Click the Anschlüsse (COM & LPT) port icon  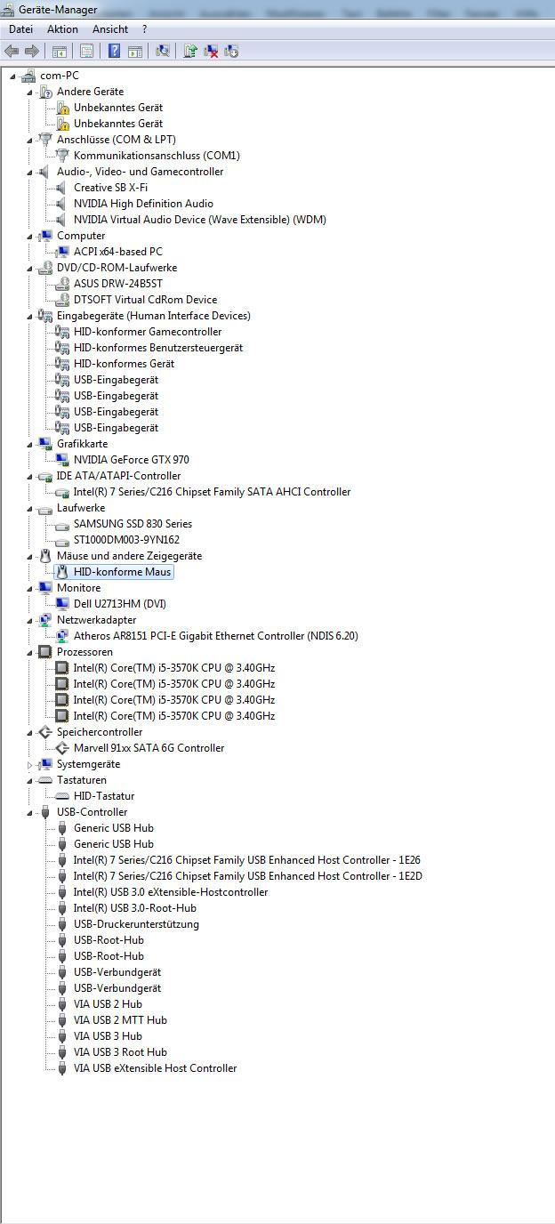(45, 140)
